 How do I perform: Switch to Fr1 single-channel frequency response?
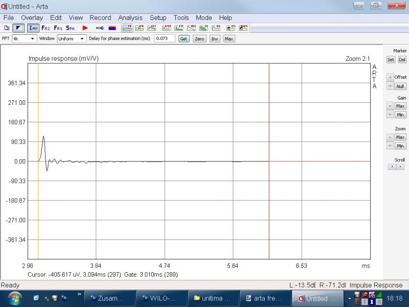tap(58, 28)
